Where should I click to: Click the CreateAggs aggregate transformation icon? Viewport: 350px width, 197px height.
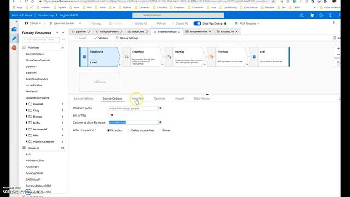(126, 57)
